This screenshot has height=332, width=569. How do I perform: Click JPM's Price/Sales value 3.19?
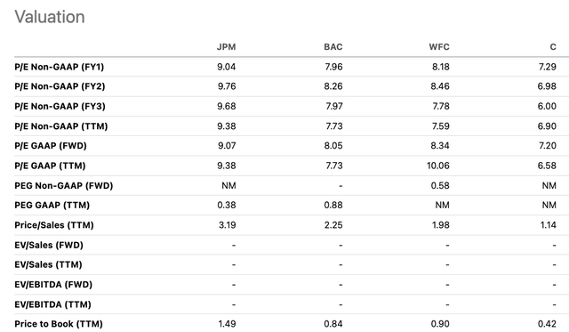click(x=228, y=225)
